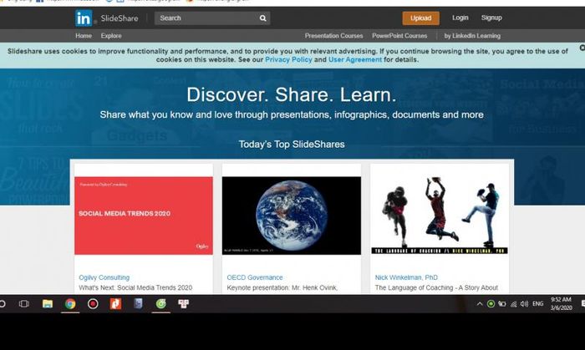This screenshot has height=350, width=585.
Task: Open Task View in the taskbar
Action: 24,304
